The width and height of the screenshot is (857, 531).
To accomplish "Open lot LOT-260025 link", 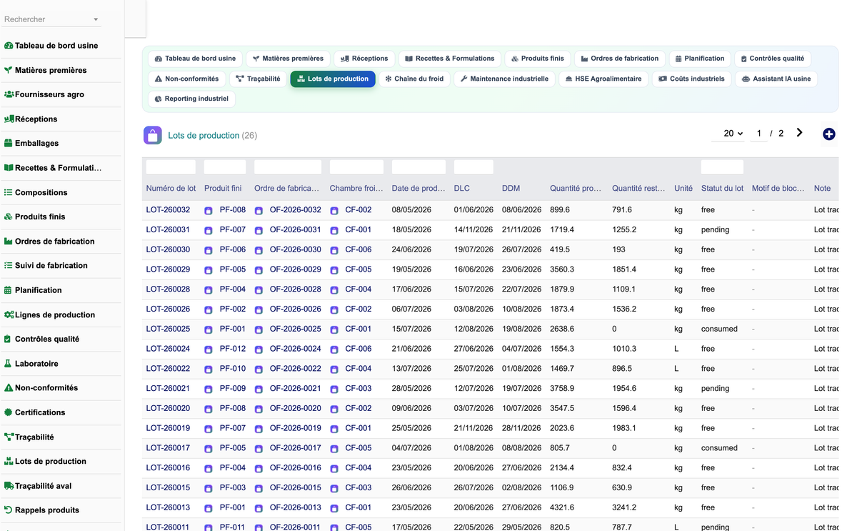I will [168, 329].
